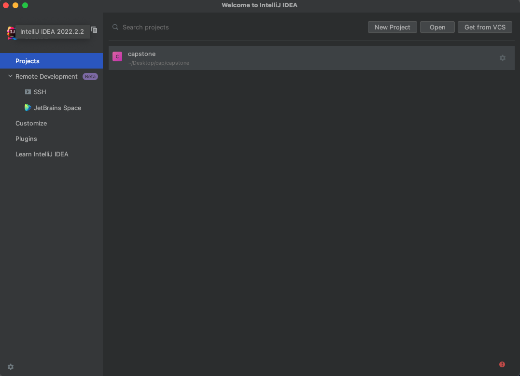Open settings gear at sidebar bottom
Screen dimensions: 520x376
(x=11, y=367)
